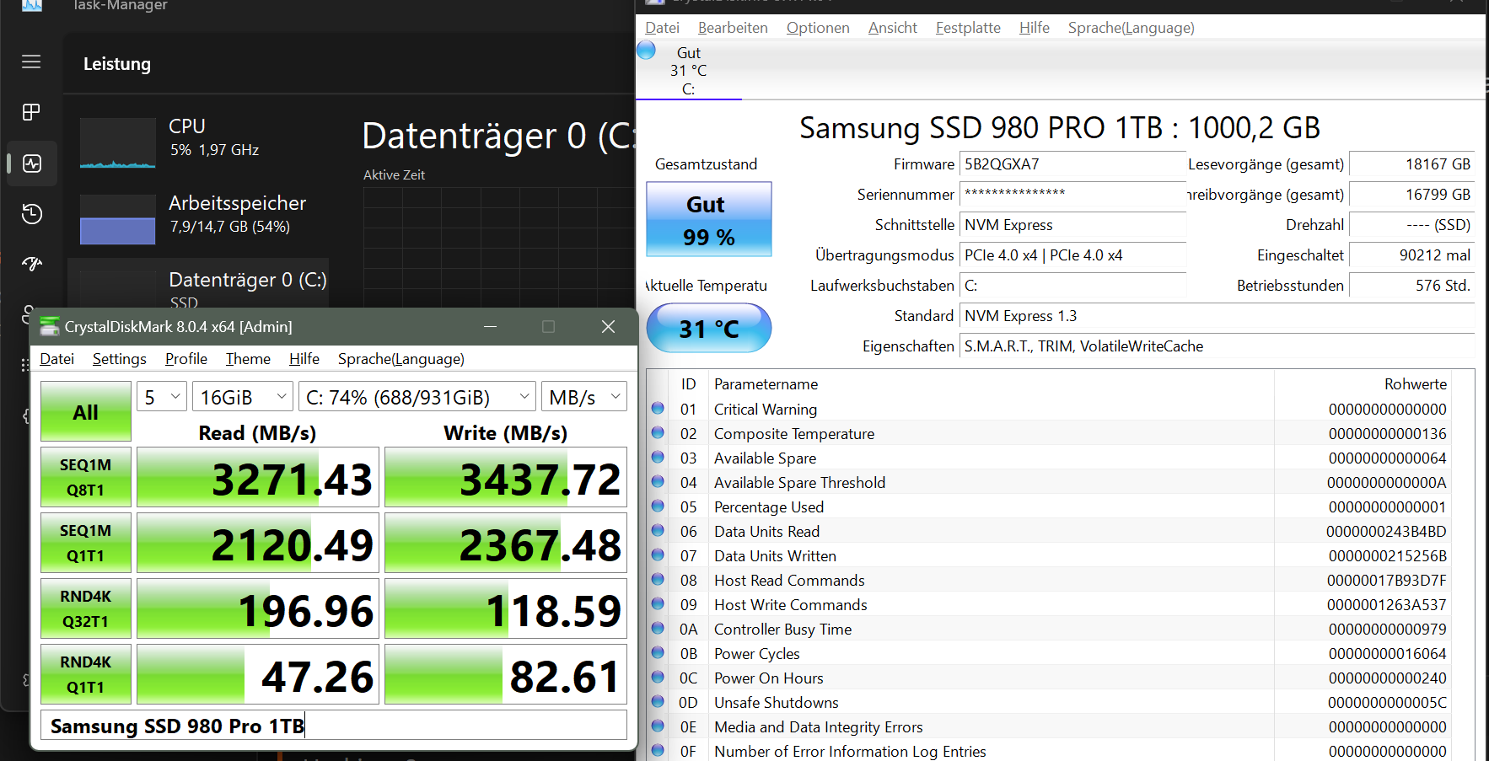
Task: Click the Übertragungsmodus field PCIe 4.0 x4
Action: tap(1072, 255)
